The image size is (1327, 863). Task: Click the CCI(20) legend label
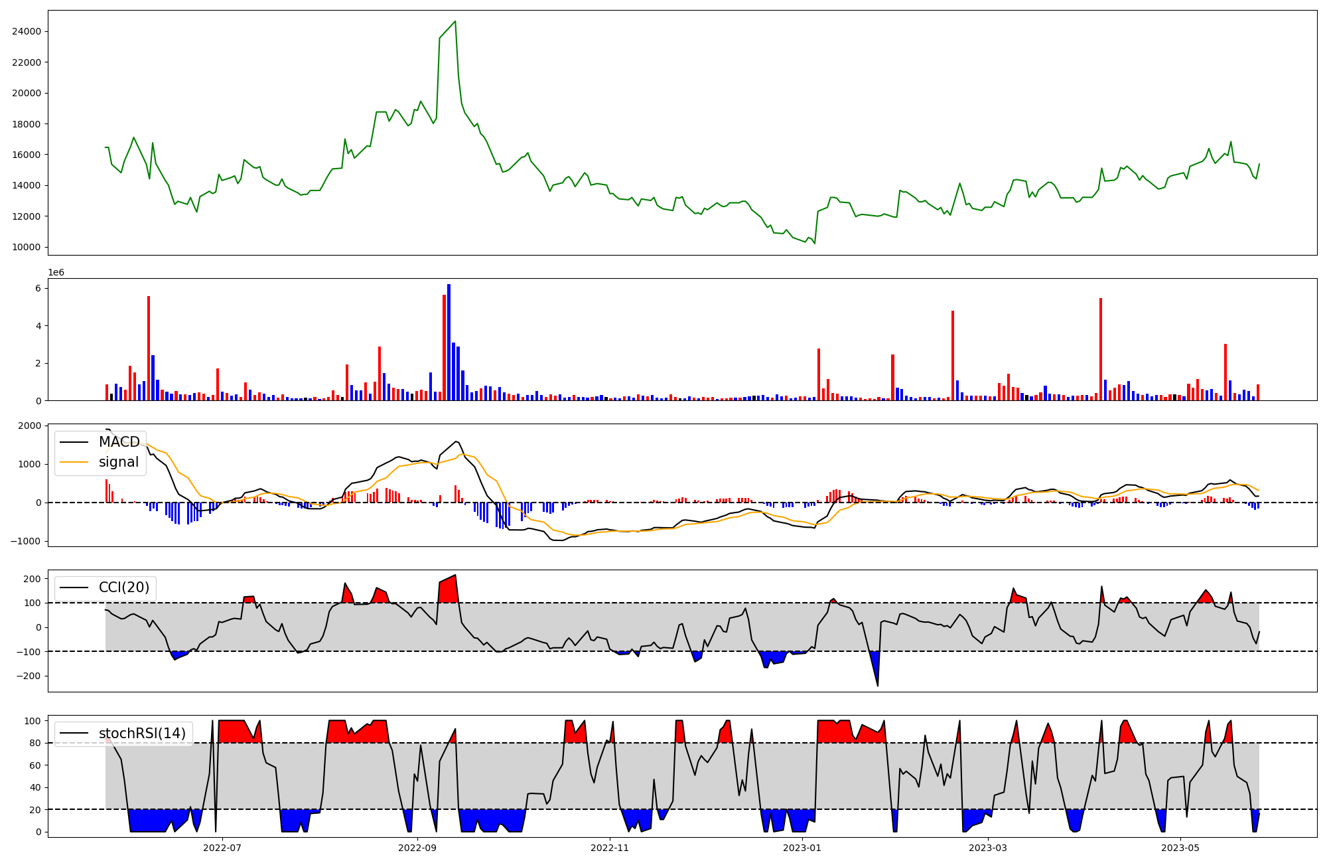tap(124, 588)
